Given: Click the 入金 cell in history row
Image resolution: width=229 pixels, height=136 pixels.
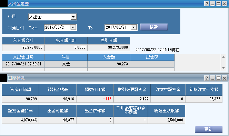Looking at the screenshot, I should pos(66,64).
